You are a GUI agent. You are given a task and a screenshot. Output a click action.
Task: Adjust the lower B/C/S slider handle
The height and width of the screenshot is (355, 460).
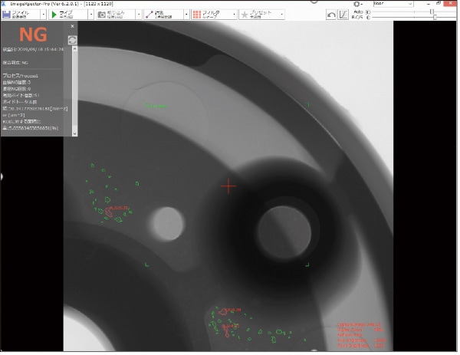435,18
